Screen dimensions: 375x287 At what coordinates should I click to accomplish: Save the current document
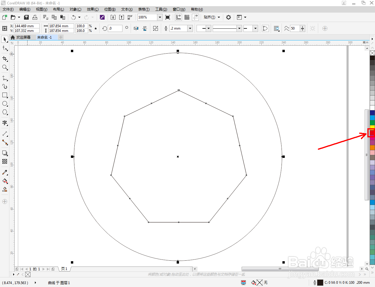coord(26,17)
